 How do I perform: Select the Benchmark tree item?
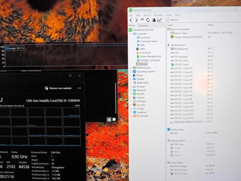pos(142,116)
